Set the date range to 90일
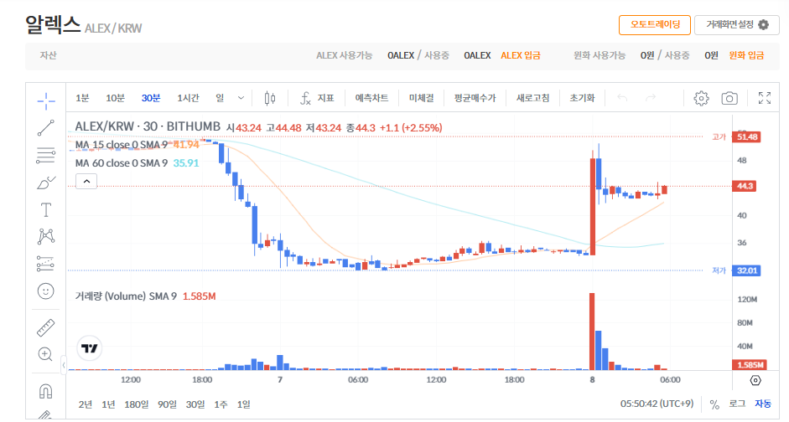The image size is (789, 422). 167,404
